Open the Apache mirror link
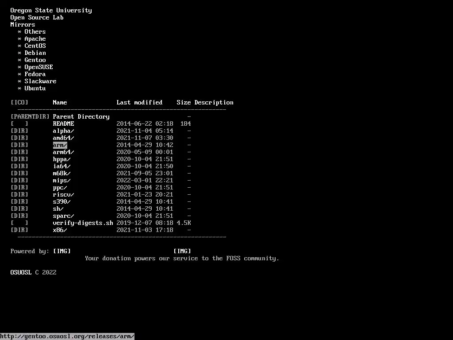Screen dimensions: 453x340 35,39
